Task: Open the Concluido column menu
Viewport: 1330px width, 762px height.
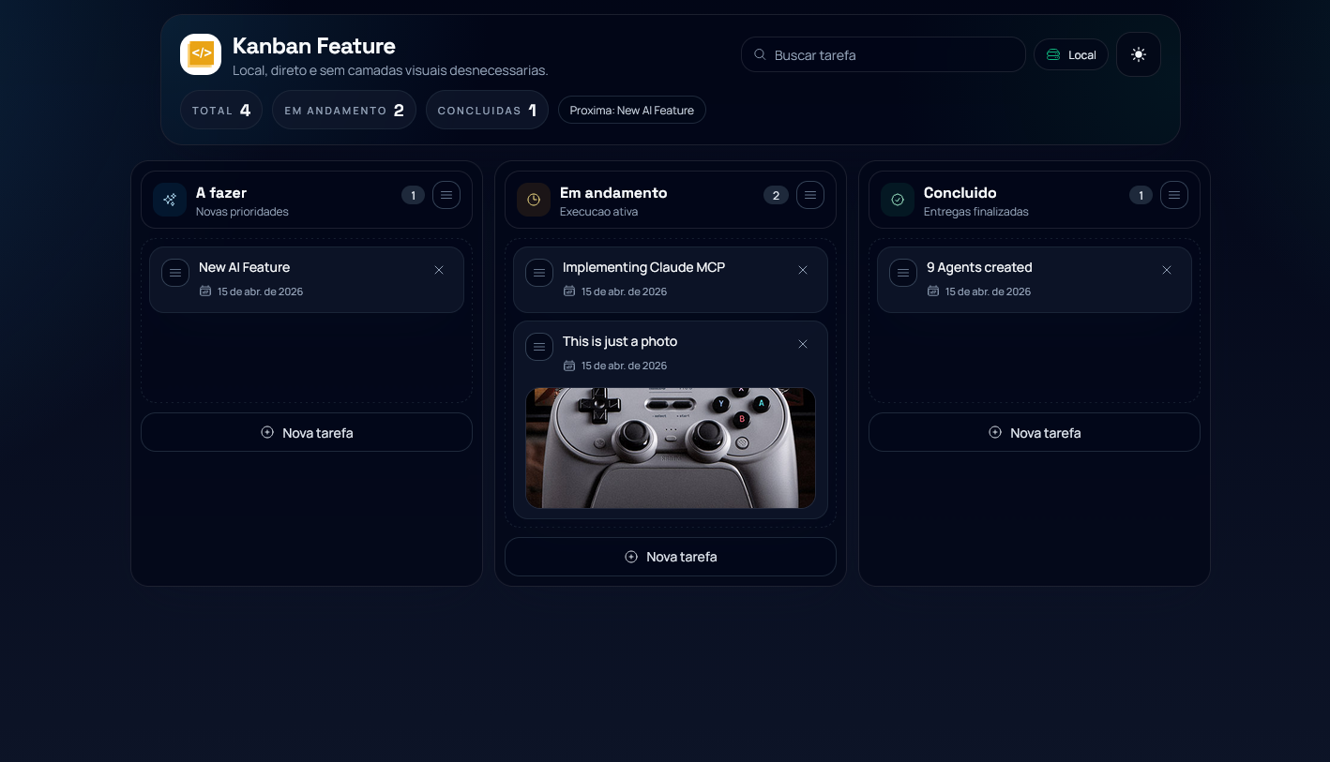Action: click(x=1174, y=195)
